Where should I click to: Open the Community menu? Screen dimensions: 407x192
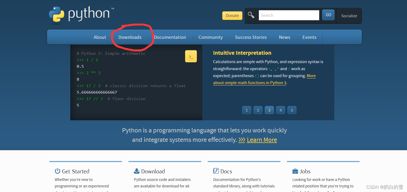point(211,37)
